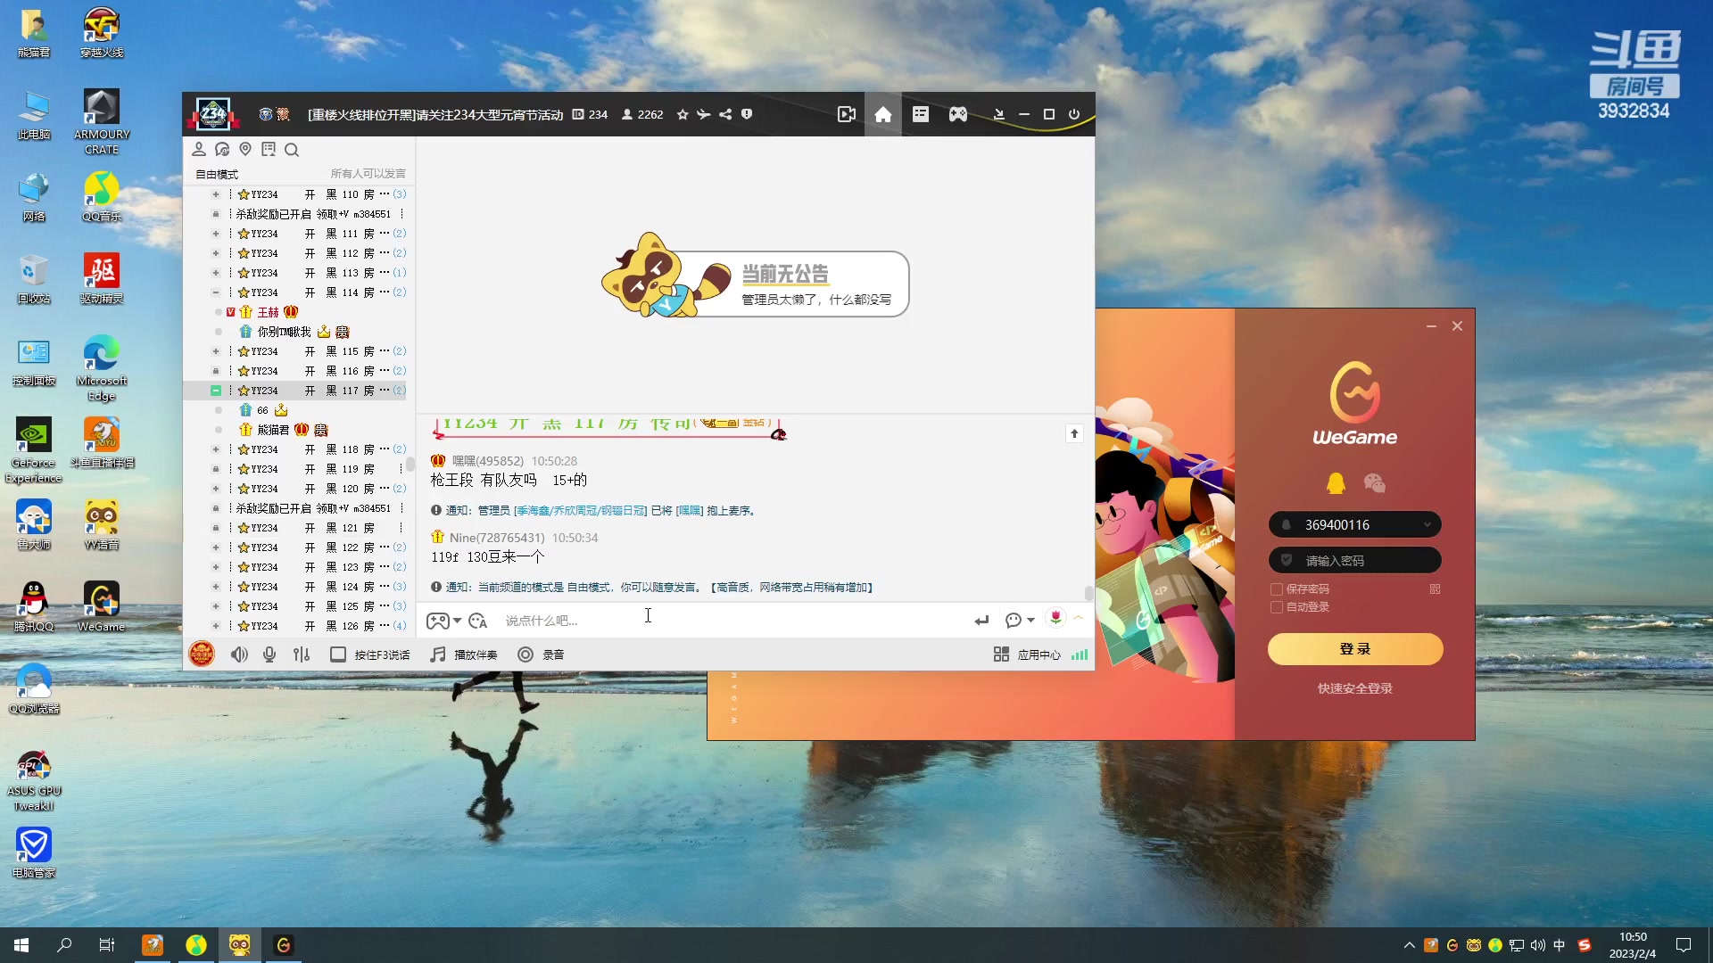The height and width of the screenshot is (963, 1713).
Task: Click the font/emoji style icon beside chat input
Action: click(478, 621)
